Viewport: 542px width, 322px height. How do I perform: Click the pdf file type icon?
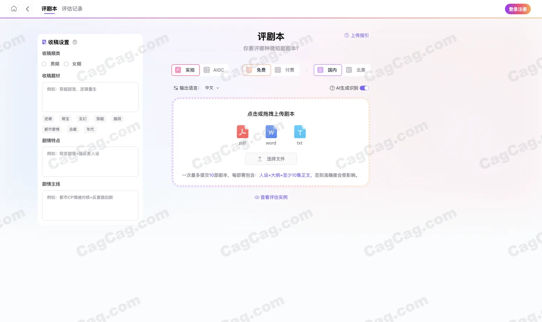point(242,132)
